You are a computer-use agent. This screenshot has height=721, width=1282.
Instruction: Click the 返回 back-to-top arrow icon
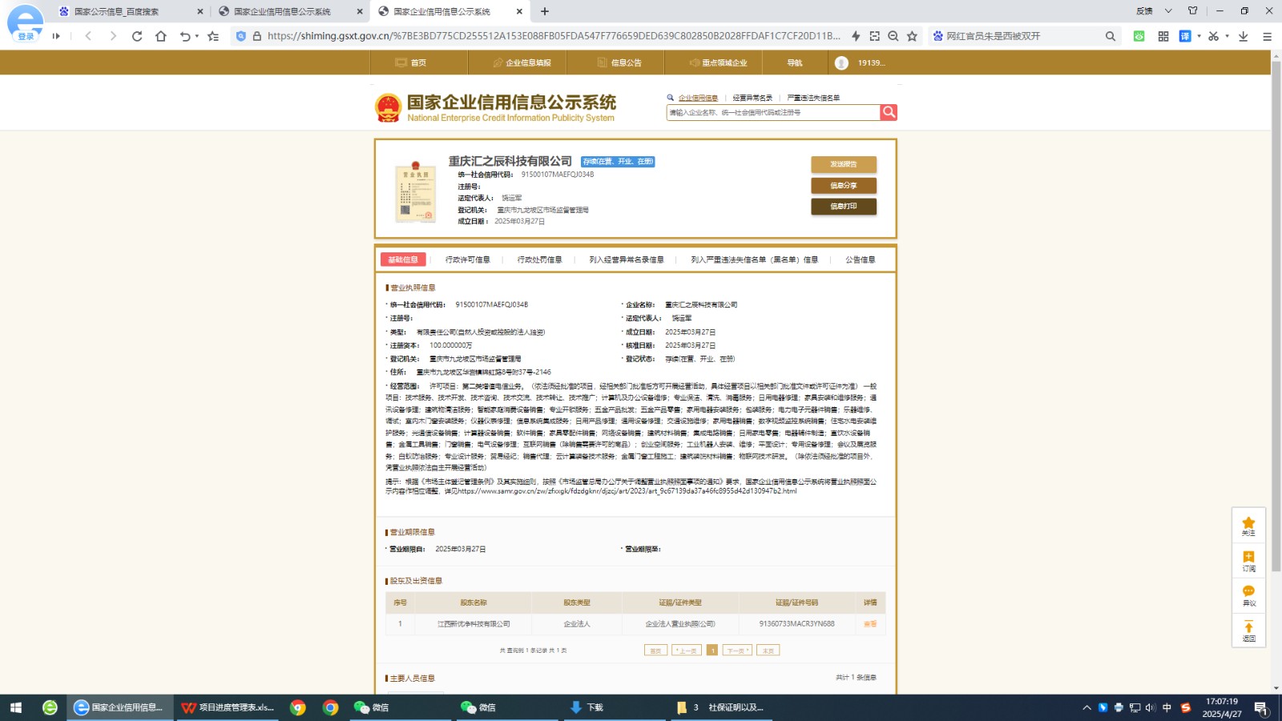[x=1248, y=630]
